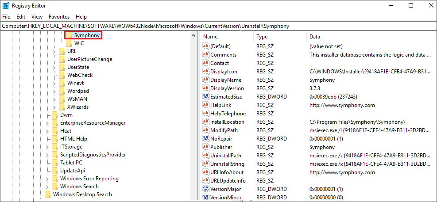This screenshot has width=437, height=202.
Task: Click the VersionMajor DWORD binary icon
Action: point(206,189)
